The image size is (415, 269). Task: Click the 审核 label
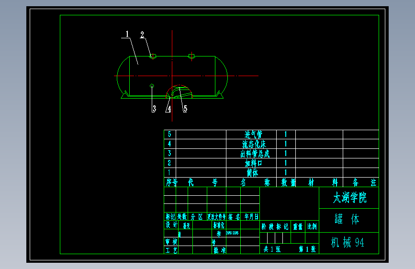pos(171,242)
